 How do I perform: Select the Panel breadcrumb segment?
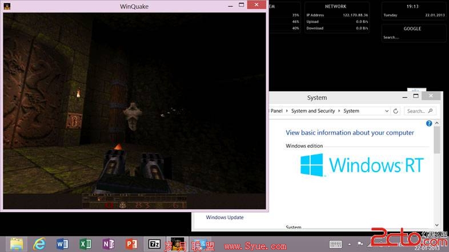(276, 111)
